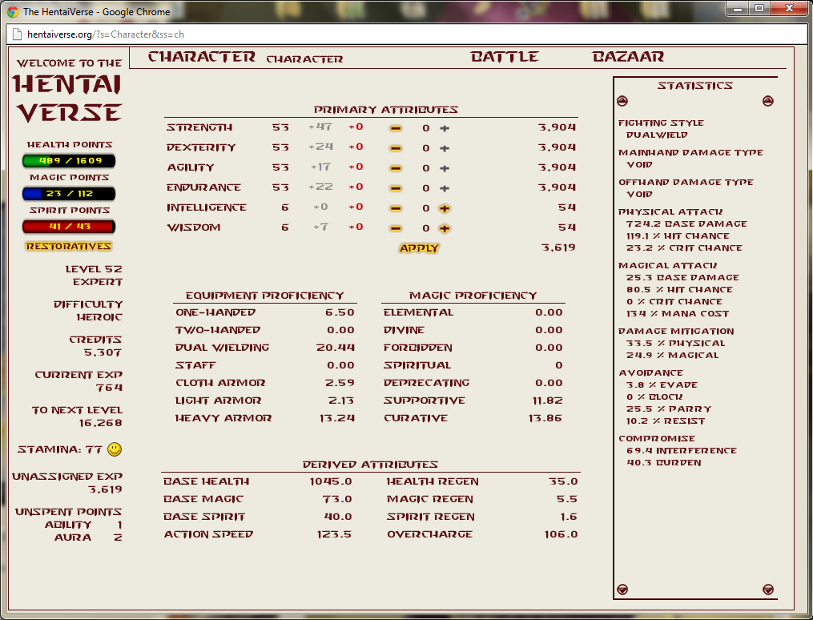Open the Bazaar menu

tap(628, 57)
